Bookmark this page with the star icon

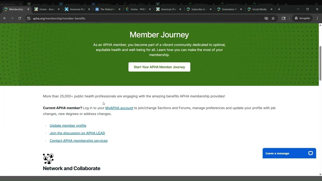point(273,18)
